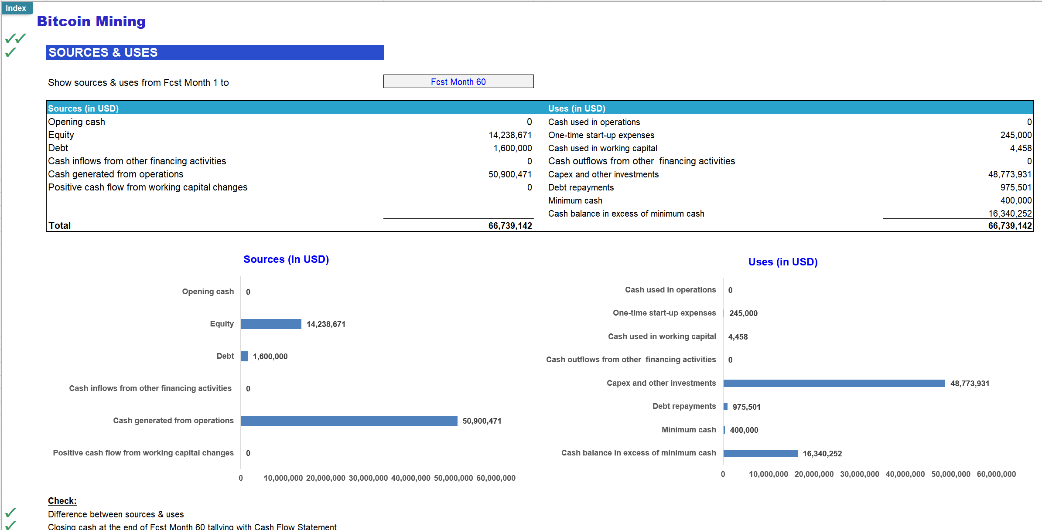Select the Opening cash row label
The image size is (1042, 530).
76,122
